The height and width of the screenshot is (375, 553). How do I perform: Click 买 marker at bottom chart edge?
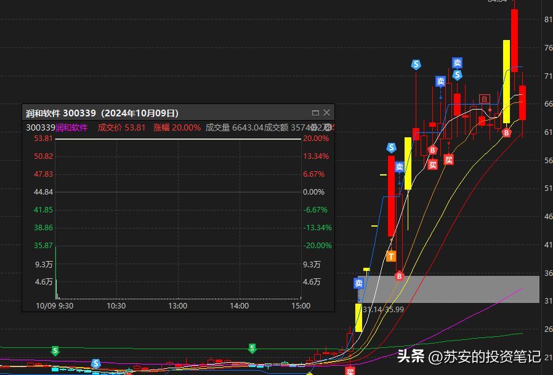[350, 371]
